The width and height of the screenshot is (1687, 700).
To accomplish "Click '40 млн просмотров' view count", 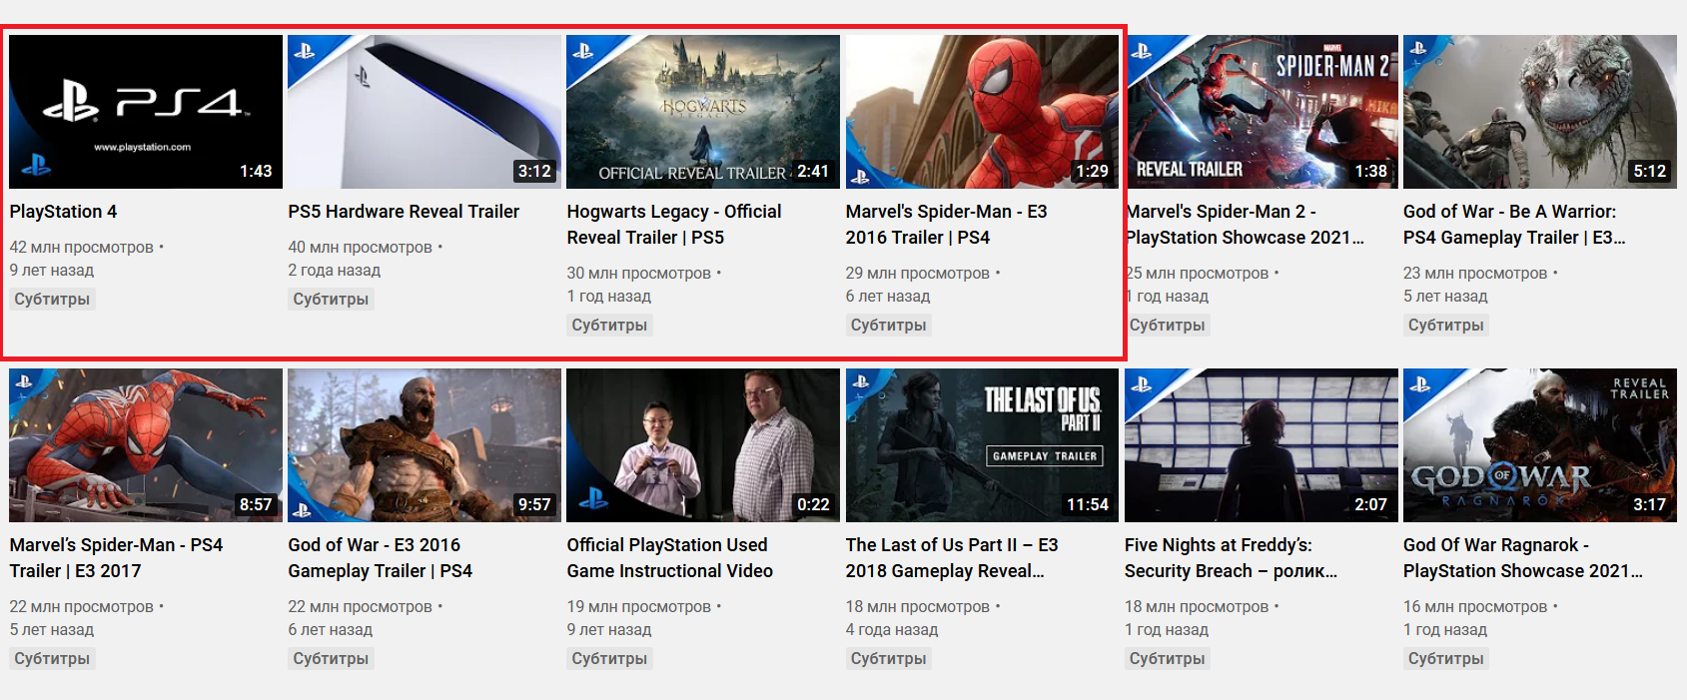I will pyautogui.click(x=361, y=247).
